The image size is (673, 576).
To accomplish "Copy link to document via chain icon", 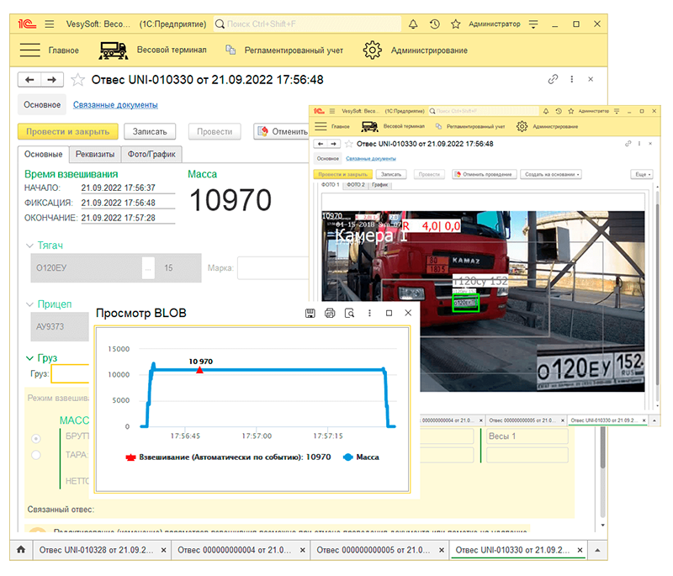I will [x=553, y=79].
